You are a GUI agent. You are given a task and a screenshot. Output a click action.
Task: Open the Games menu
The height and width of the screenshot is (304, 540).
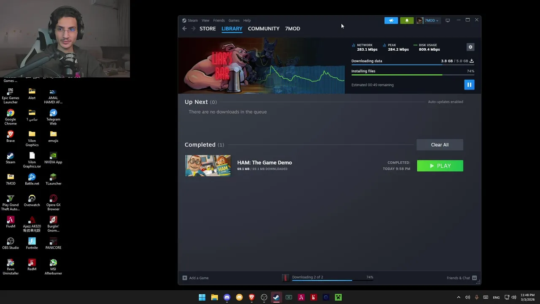click(x=234, y=20)
